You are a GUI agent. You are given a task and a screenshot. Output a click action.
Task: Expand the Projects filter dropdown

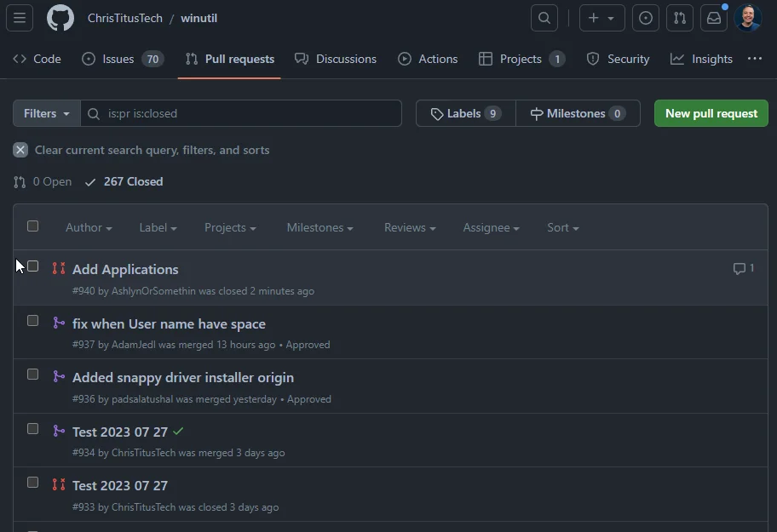(230, 227)
